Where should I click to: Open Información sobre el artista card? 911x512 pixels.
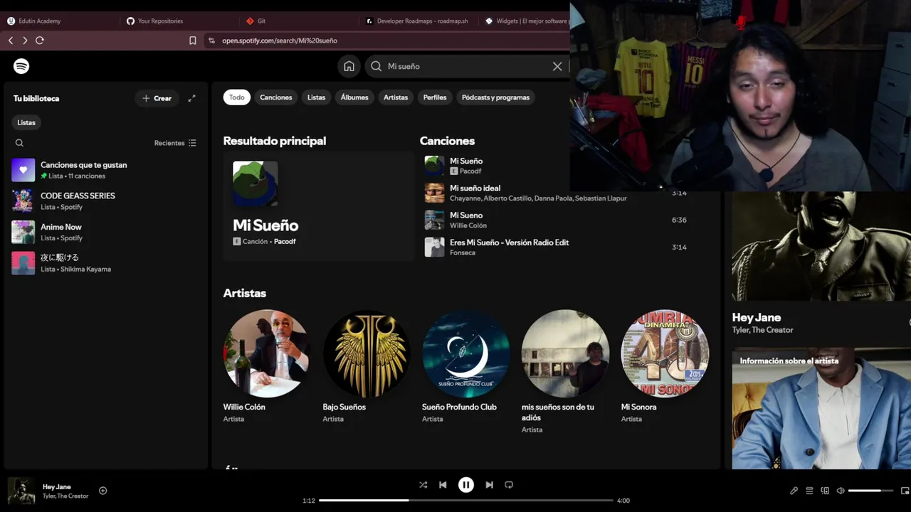(x=821, y=408)
